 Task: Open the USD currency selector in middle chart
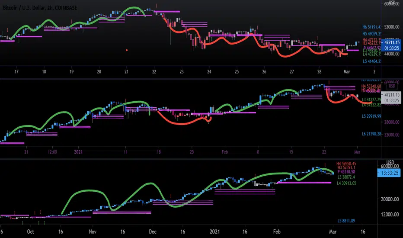pyautogui.click(x=392, y=86)
